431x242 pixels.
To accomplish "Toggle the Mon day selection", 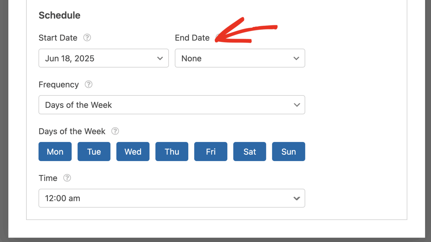I will [x=55, y=152].
